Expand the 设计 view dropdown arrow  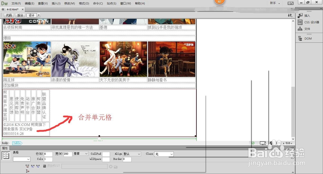click(x=38, y=15)
